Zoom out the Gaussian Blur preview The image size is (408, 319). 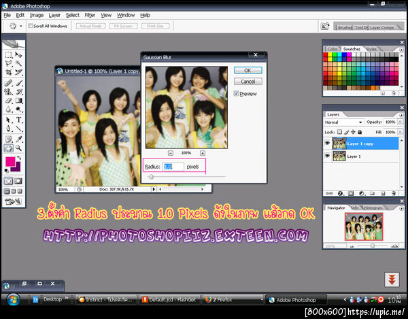(171, 153)
